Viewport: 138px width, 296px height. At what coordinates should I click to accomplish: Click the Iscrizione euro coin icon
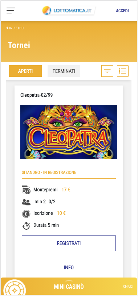click(26, 214)
